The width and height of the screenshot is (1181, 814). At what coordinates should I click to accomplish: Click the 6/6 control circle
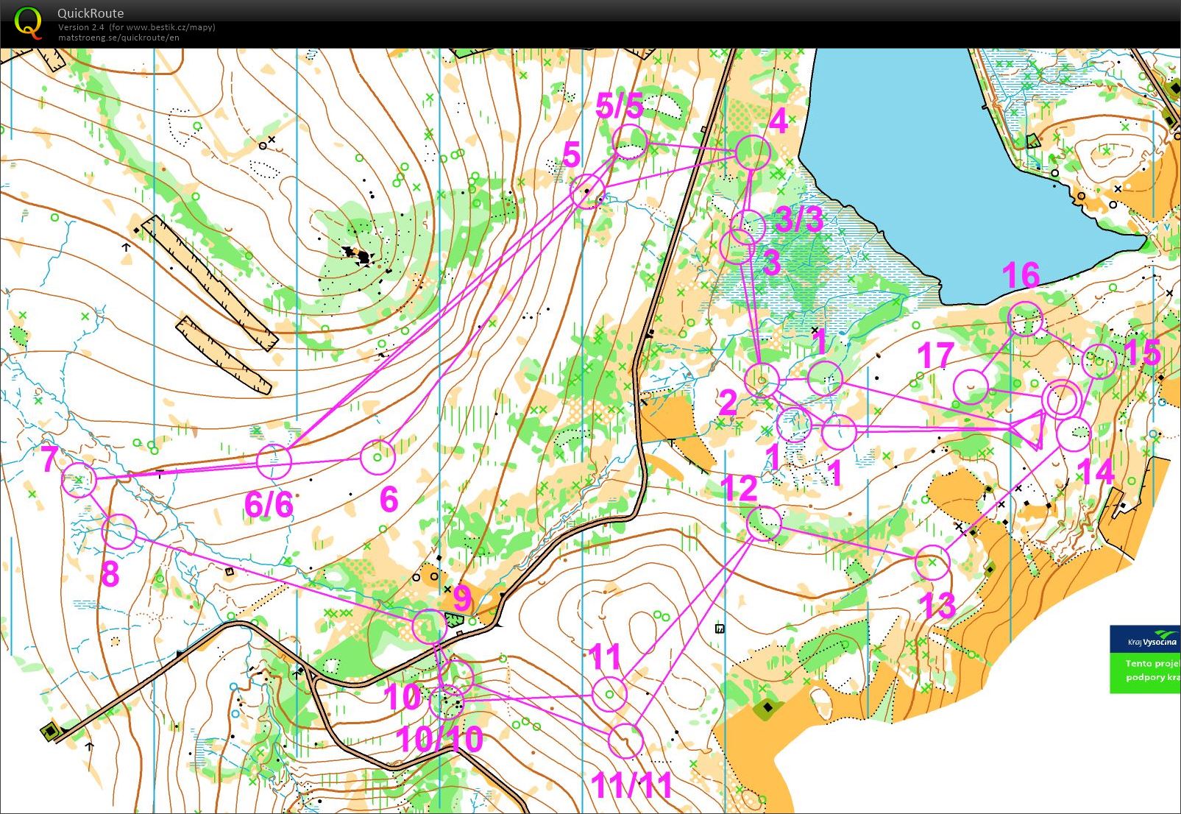(274, 461)
